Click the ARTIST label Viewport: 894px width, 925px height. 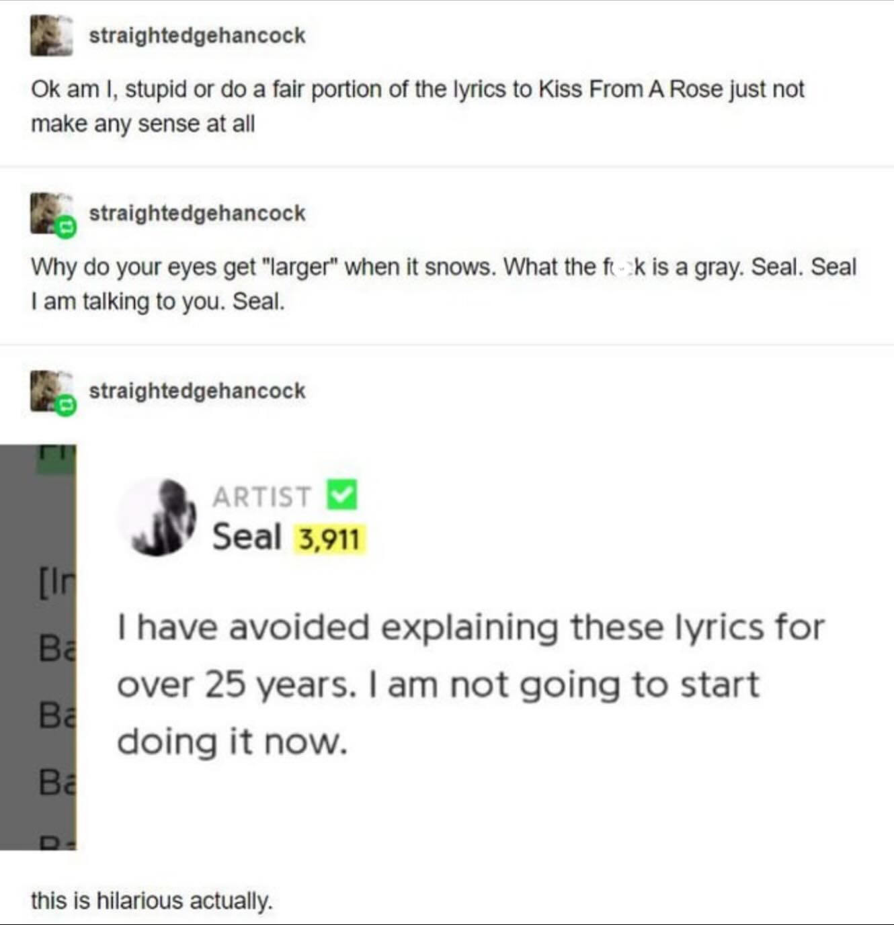[x=262, y=497]
